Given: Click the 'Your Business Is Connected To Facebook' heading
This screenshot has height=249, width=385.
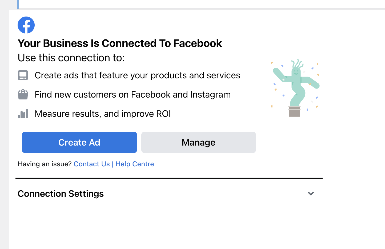Looking at the screenshot, I should [120, 43].
